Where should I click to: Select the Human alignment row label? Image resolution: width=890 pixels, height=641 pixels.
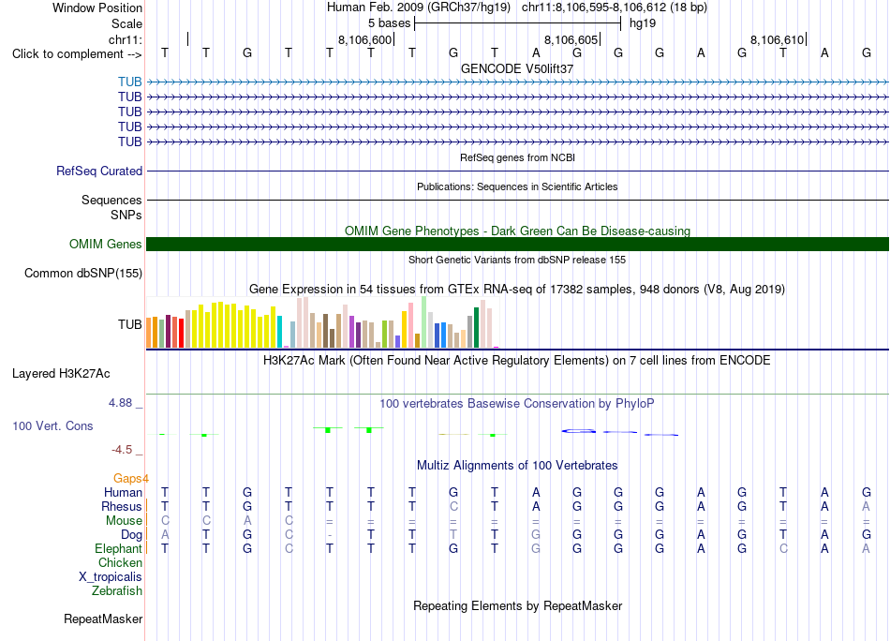[x=123, y=493]
